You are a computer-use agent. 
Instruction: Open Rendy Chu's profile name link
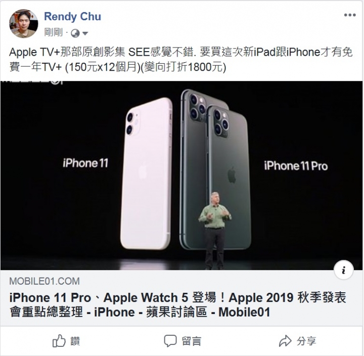point(72,17)
